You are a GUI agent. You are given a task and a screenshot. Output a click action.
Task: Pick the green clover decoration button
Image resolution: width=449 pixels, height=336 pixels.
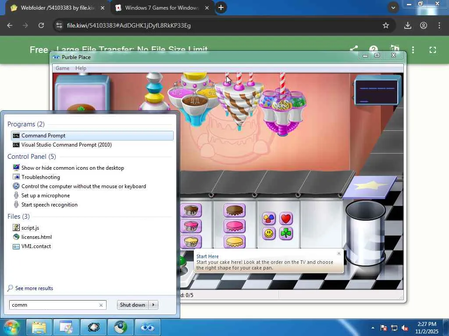286,234
